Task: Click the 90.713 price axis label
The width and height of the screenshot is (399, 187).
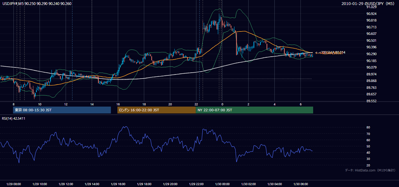Action: (371, 27)
